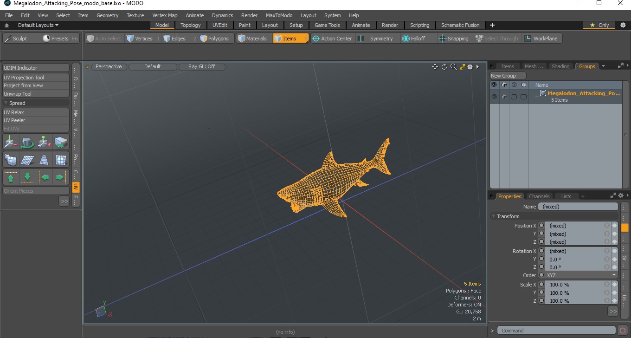The height and width of the screenshot is (338, 631).
Task: Click the perspective trapezoid UV grid icon
Action: pos(44,160)
